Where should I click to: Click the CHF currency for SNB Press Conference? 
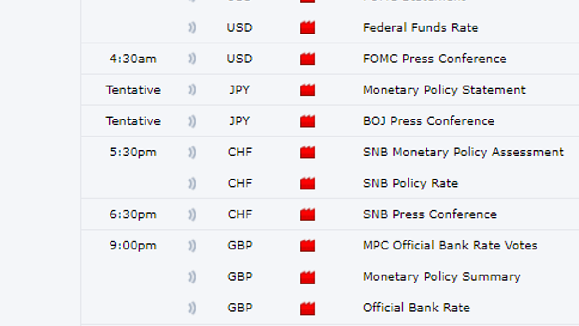pyautogui.click(x=240, y=214)
